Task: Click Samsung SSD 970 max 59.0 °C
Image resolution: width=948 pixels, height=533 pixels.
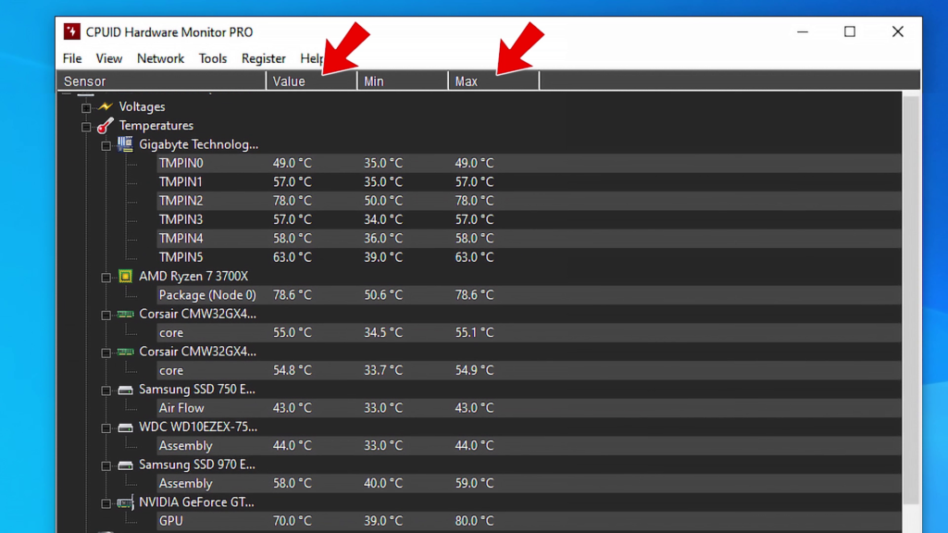Action: click(475, 483)
